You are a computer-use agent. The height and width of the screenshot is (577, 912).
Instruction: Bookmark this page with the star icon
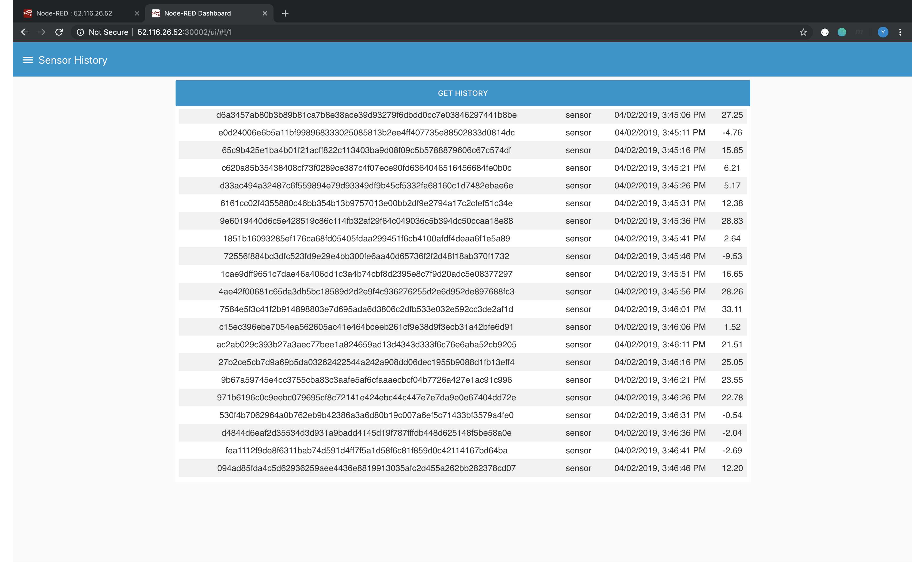point(803,32)
